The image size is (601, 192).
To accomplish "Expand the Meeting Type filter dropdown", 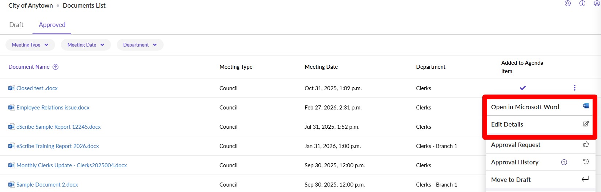I will tap(30, 45).
